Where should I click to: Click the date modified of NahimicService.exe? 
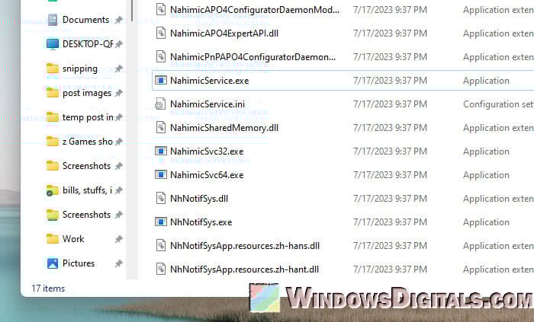coord(390,81)
